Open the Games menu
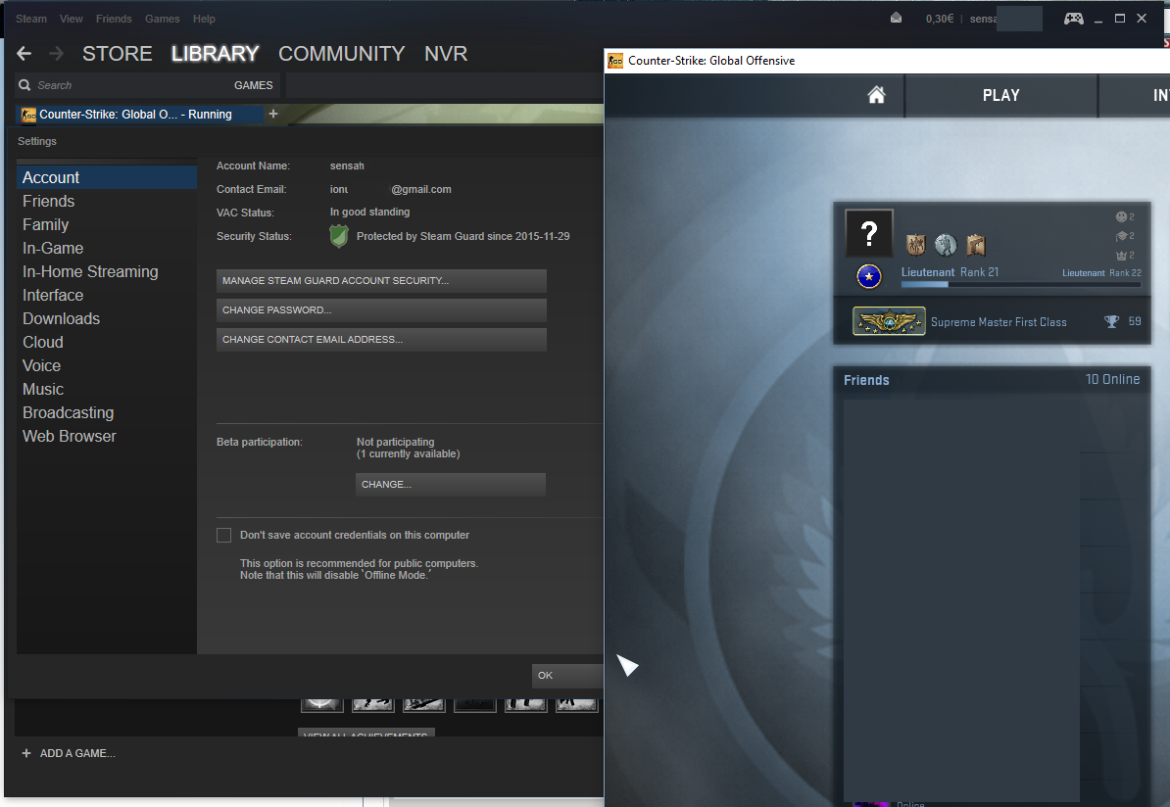The image size is (1170, 807). (162, 19)
